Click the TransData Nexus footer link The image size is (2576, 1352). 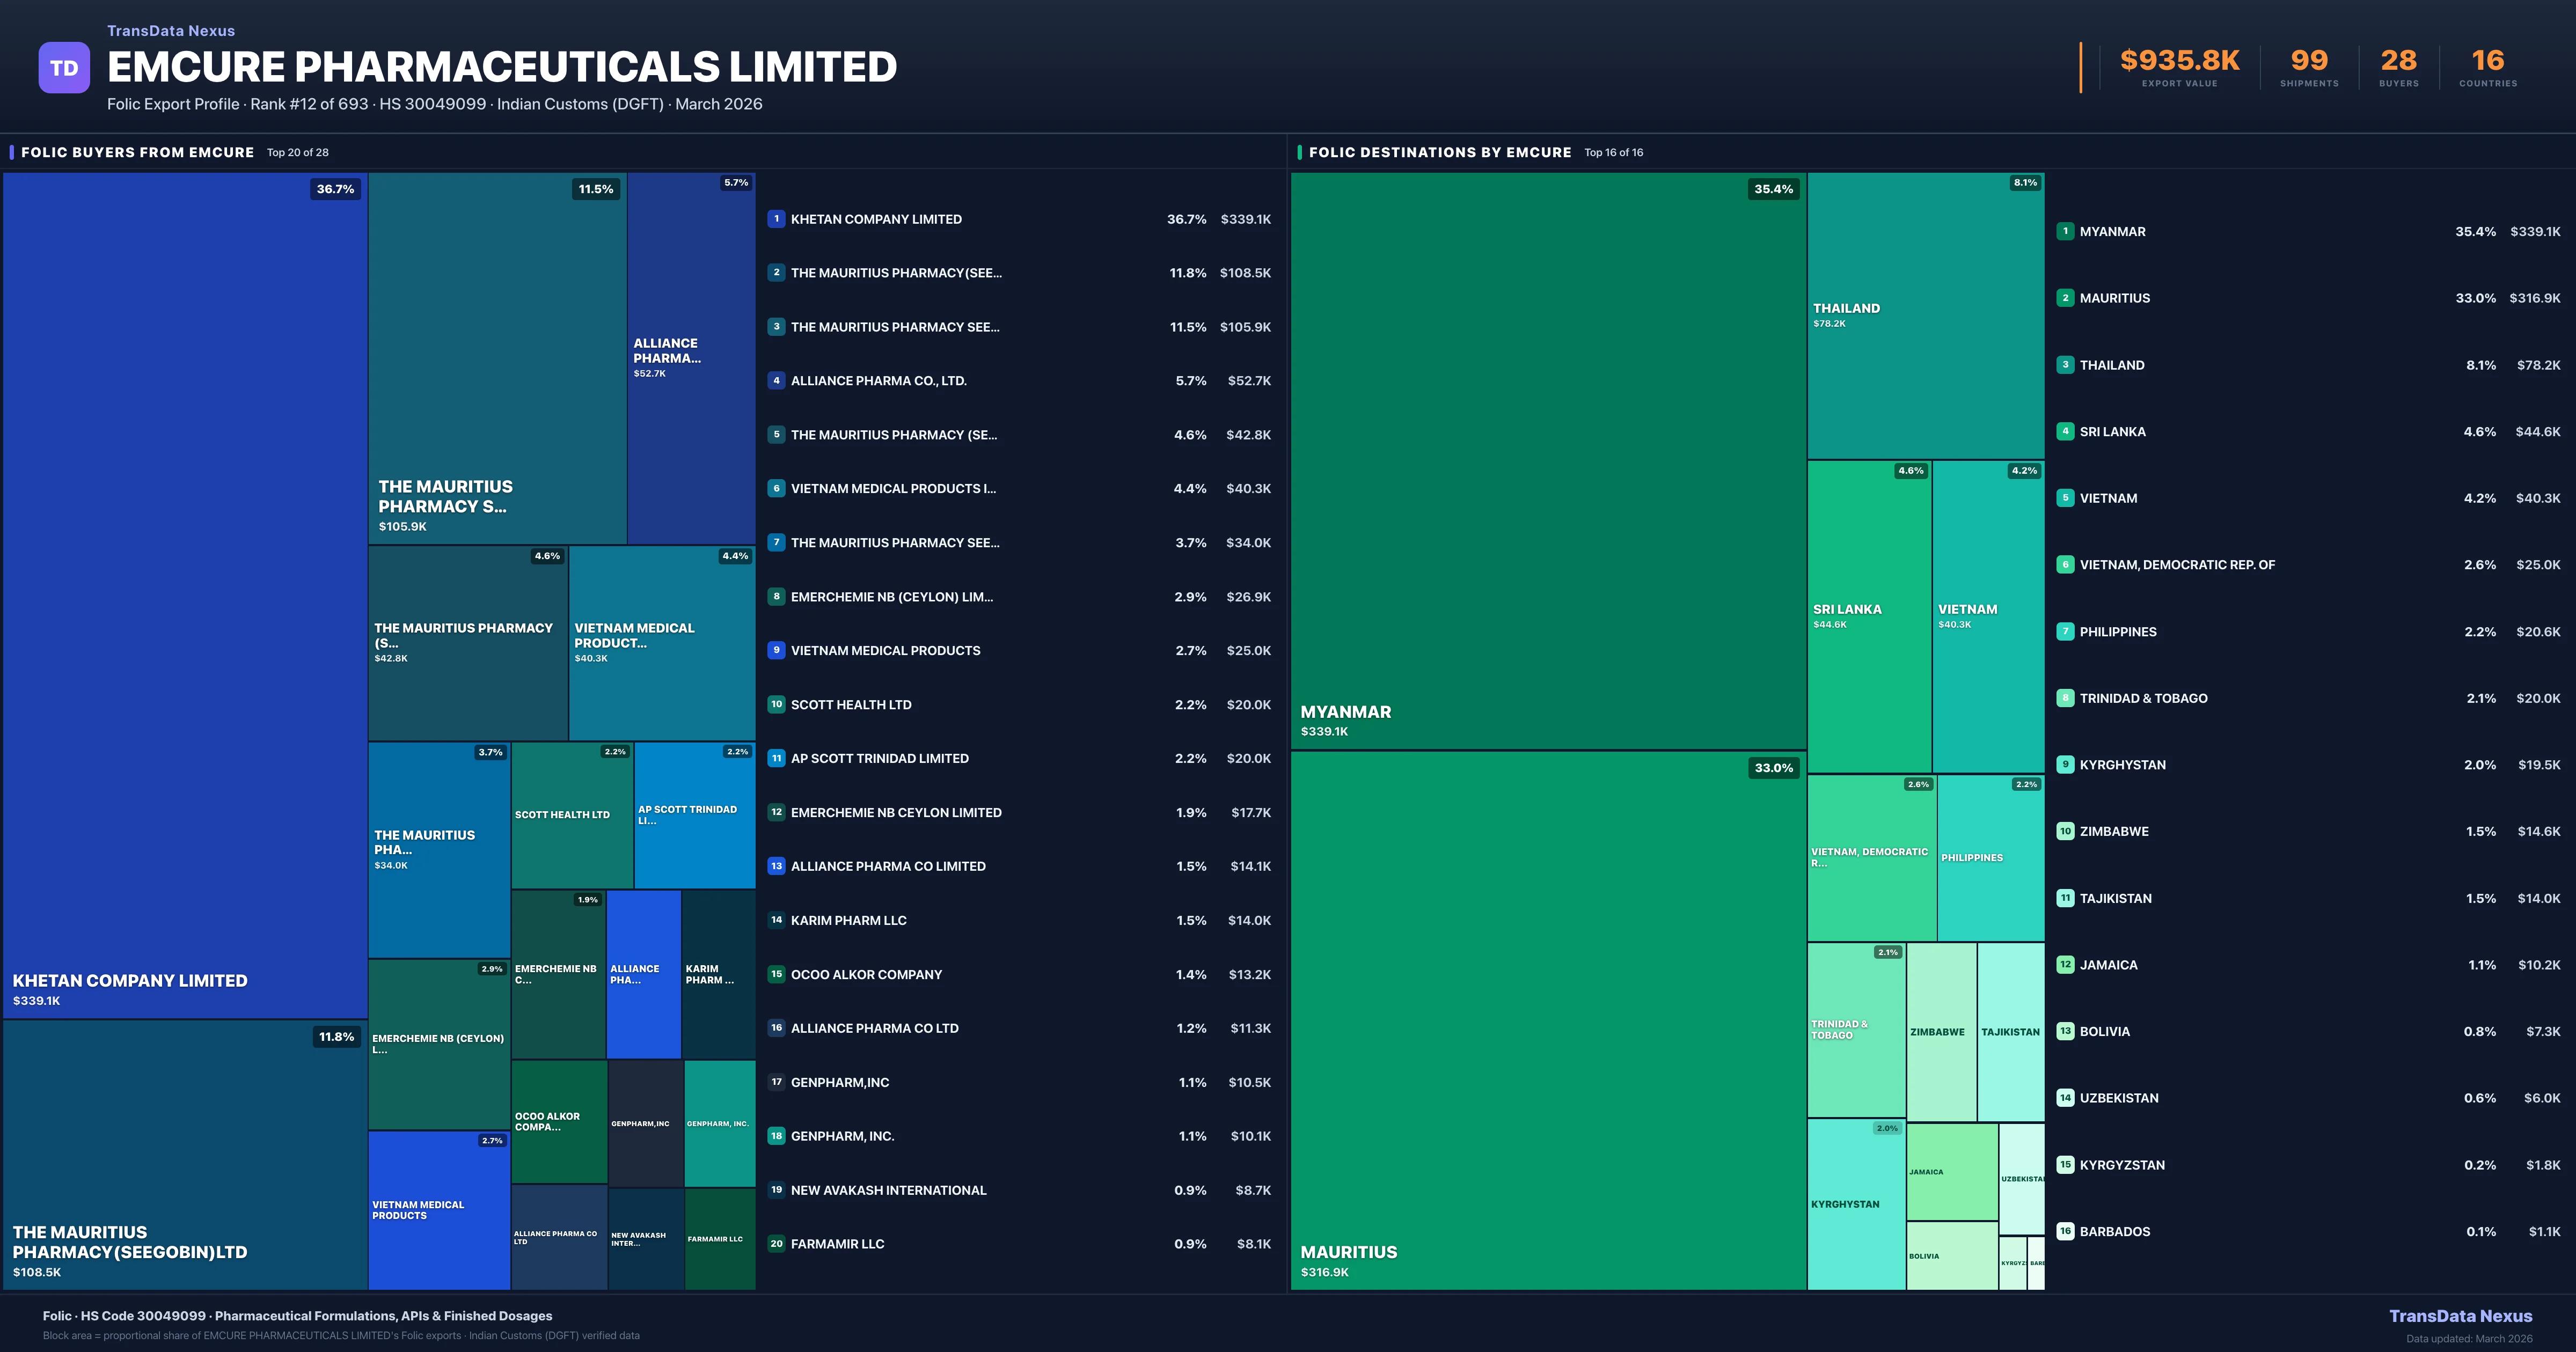[x=2460, y=1316]
